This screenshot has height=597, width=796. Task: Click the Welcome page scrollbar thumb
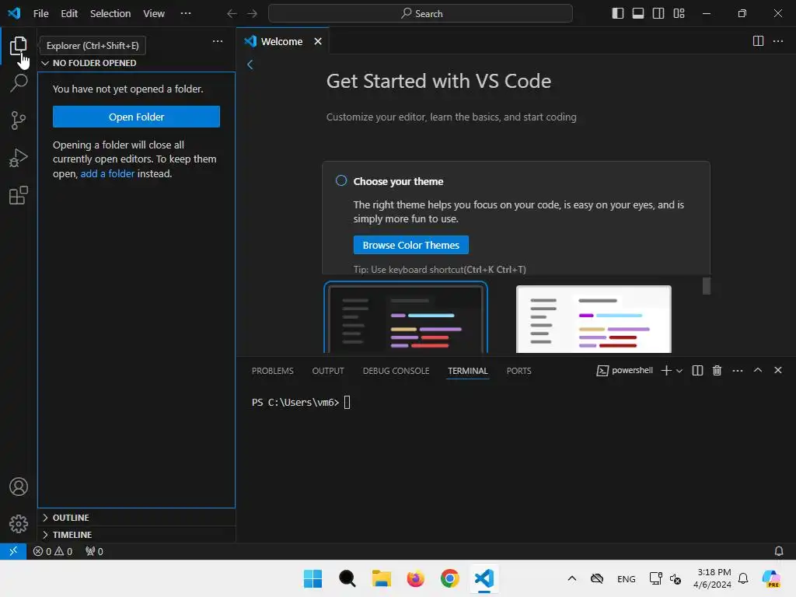pos(706,286)
